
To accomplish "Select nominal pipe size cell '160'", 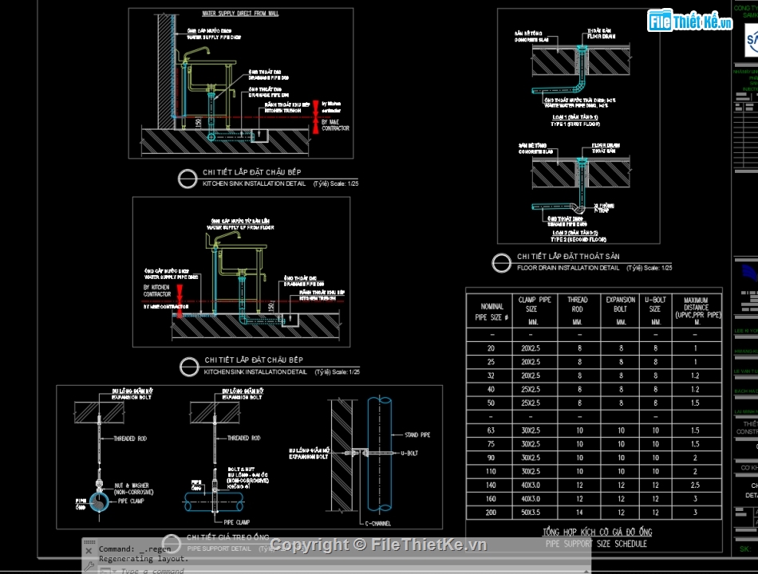I will point(491,499).
